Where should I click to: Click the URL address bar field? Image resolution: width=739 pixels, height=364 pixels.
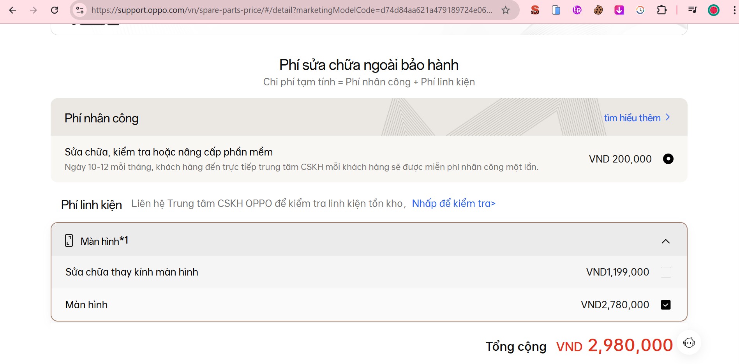pyautogui.click(x=291, y=10)
